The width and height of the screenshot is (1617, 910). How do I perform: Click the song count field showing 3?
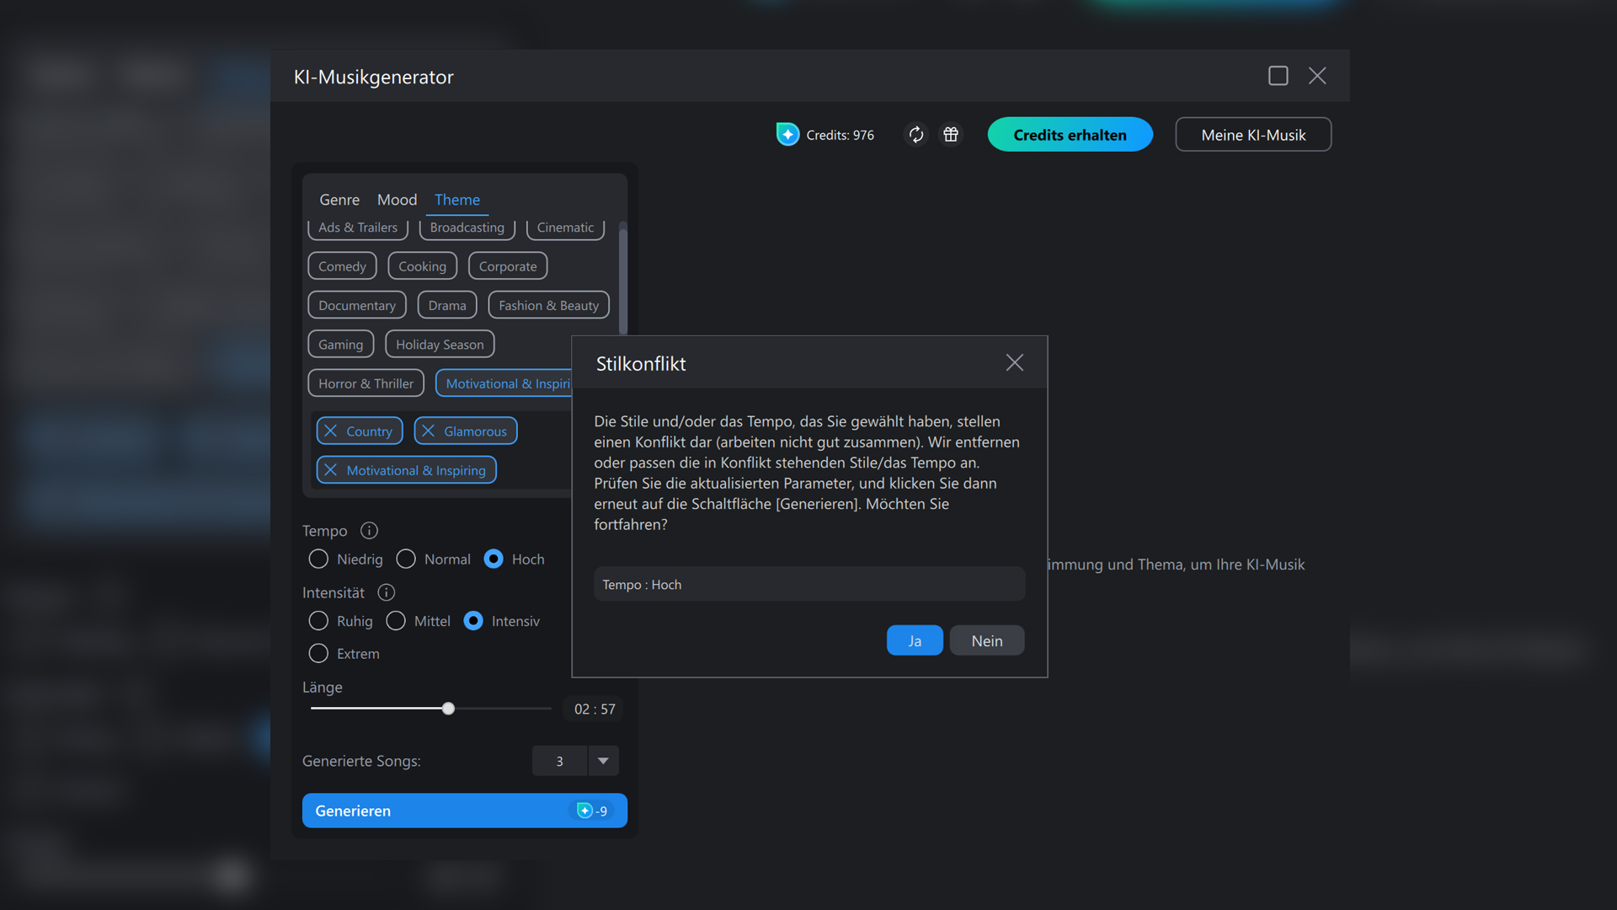559,761
